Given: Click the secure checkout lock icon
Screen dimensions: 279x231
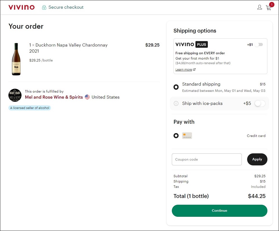Looking at the screenshot, I should click(x=44, y=7).
